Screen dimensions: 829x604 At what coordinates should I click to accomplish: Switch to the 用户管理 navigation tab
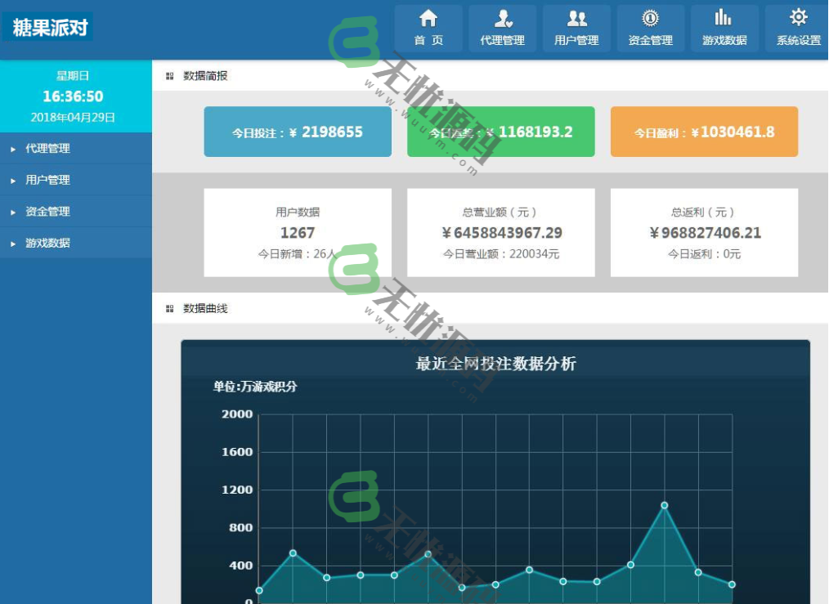pos(576,27)
